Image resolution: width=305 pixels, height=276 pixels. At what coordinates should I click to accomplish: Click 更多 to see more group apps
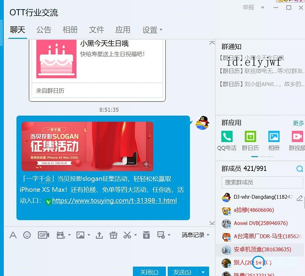(298, 123)
